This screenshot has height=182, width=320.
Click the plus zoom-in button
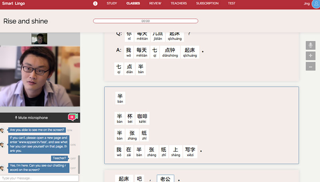pyautogui.click(x=310, y=56)
